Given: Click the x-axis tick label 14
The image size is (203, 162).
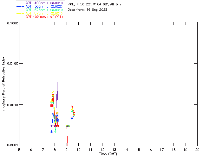Looking at the screenshot, I should point(126,150).
